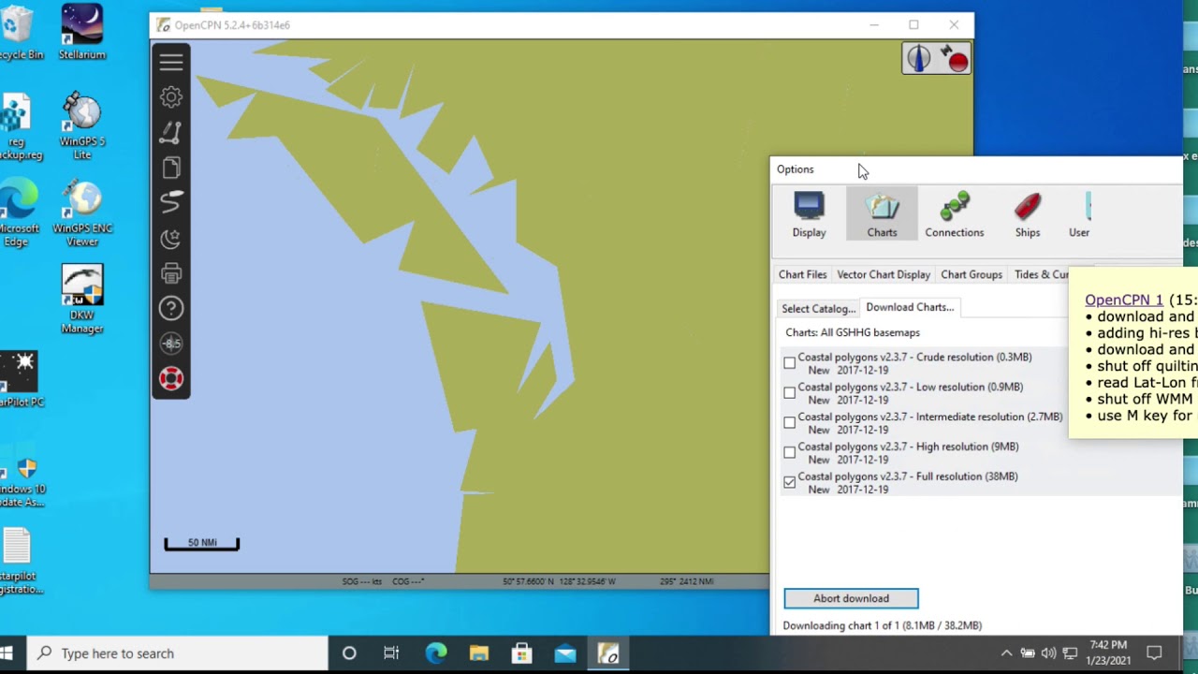This screenshot has height=674, width=1198.
Task: Click the Abort download button
Action: pyautogui.click(x=851, y=598)
